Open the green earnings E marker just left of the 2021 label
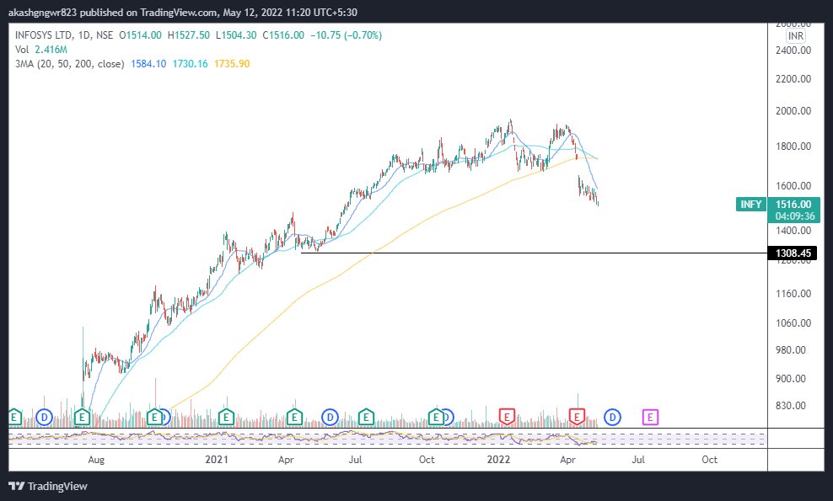Image resolution: width=833 pixels, height=501 pixels. coord(154,417)
